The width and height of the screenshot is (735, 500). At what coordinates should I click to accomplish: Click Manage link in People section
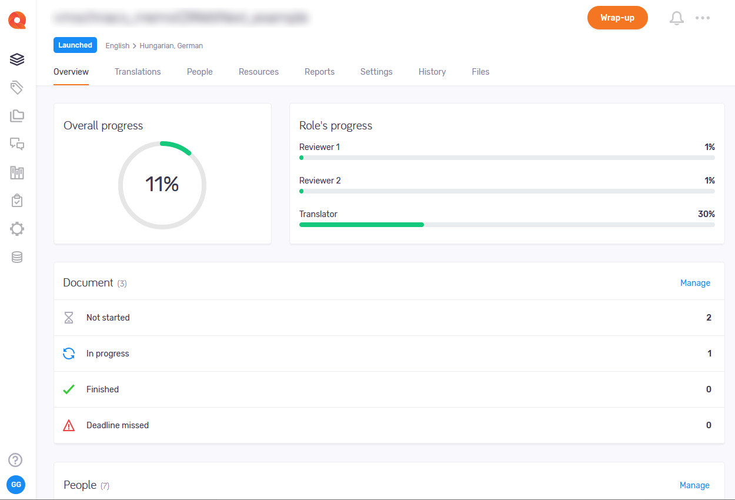[694, 485]
